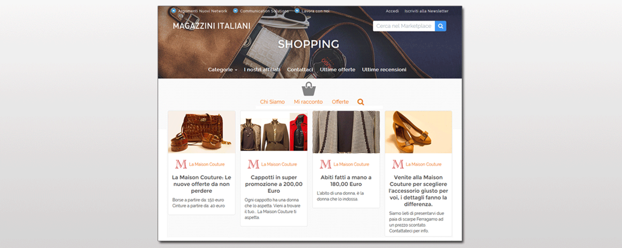Click the Accedi link

[x=392, y=11]
